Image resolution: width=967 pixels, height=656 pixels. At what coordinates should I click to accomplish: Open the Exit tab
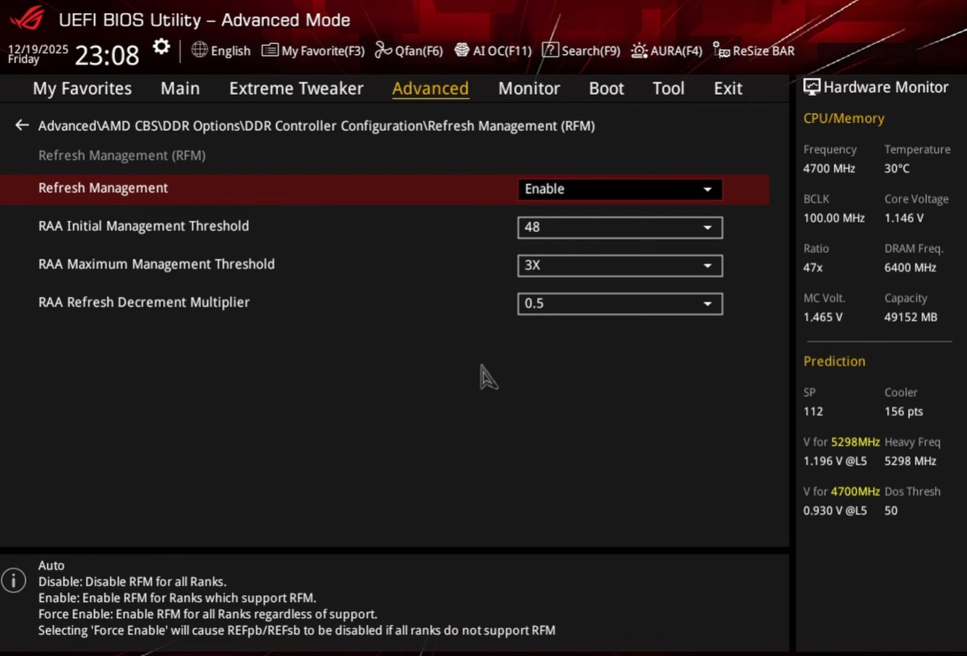[x=728, y=88]
